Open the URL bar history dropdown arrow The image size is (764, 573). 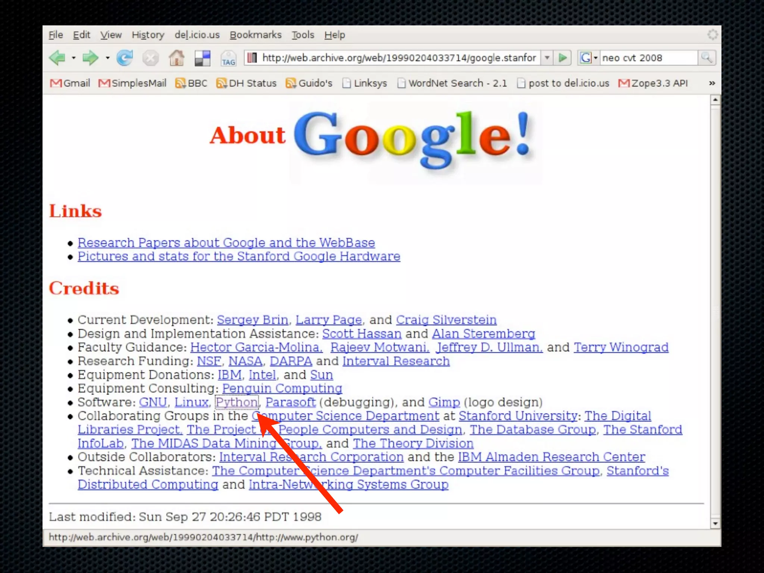pyautogui.click(x=547, y=58)
